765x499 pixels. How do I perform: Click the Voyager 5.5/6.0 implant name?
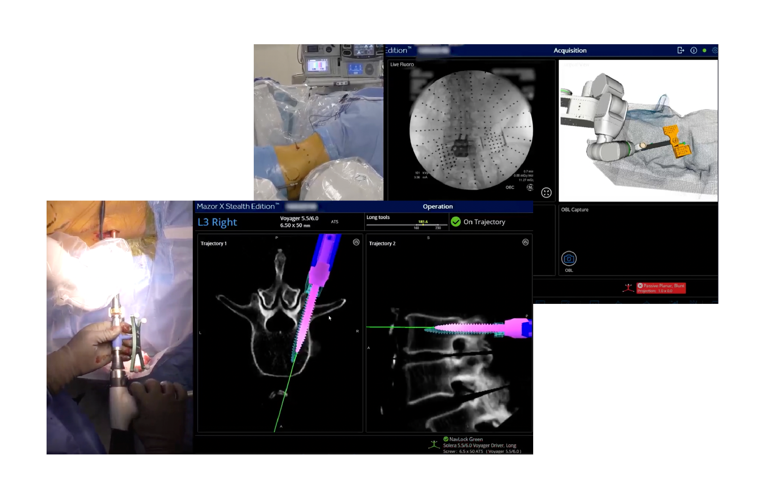point(299,218)
